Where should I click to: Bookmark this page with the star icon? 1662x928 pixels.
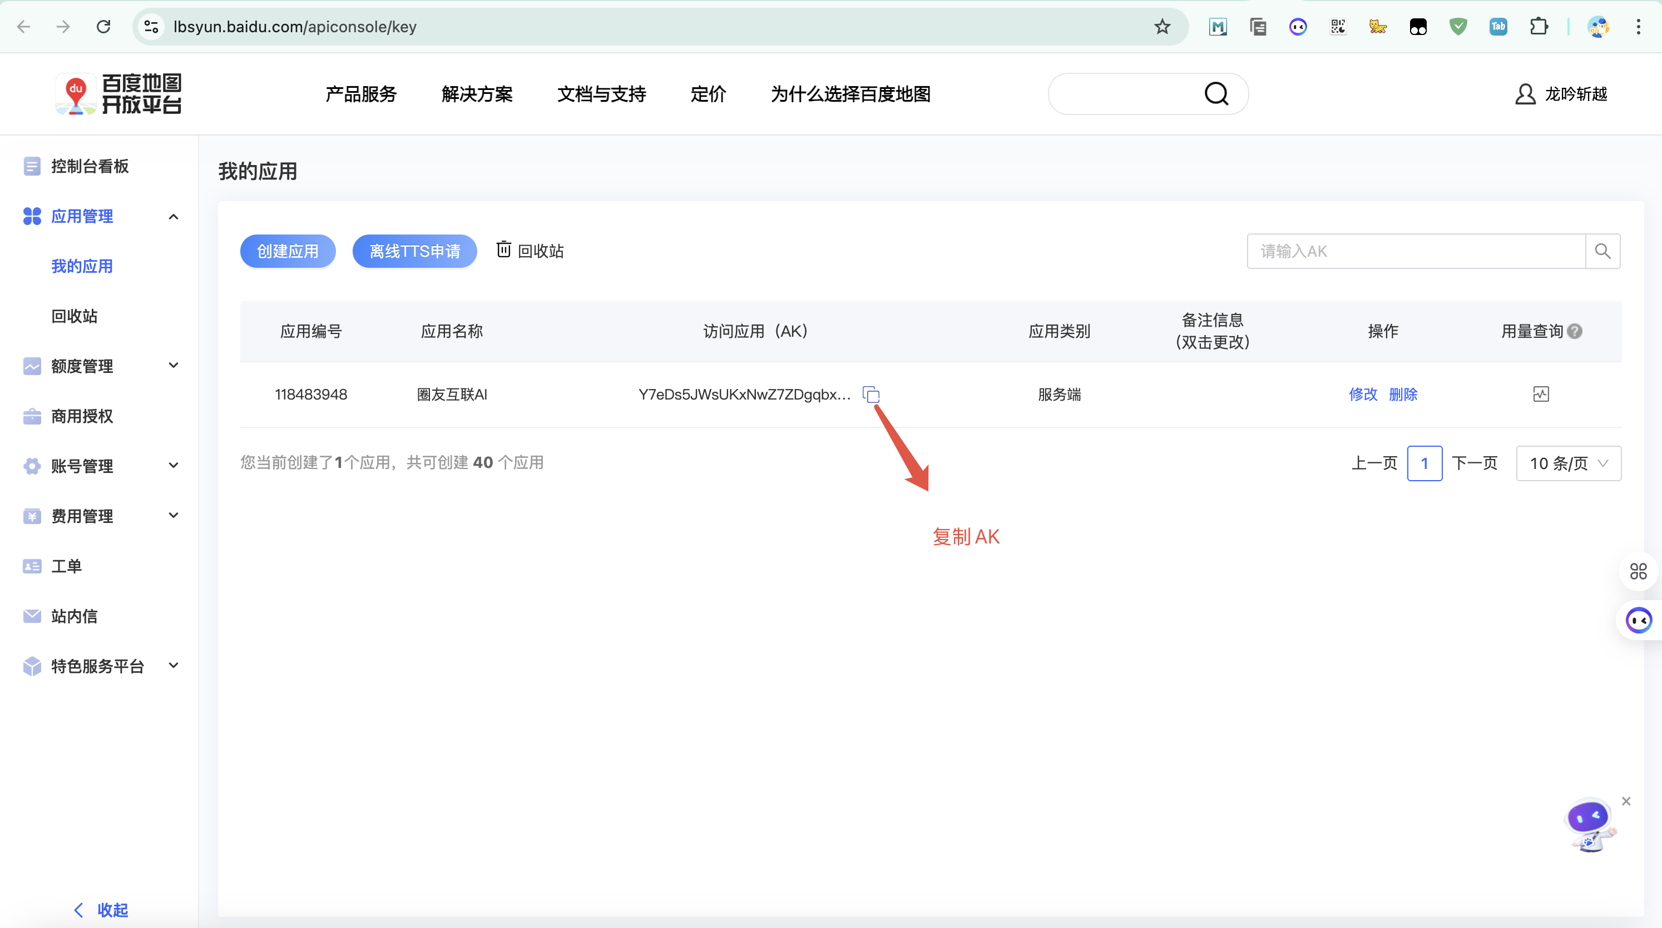[1162, 27]
